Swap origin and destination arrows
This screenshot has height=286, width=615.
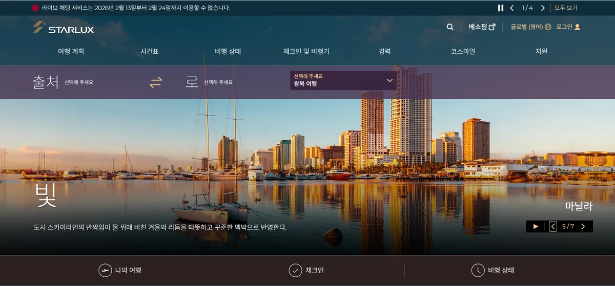click(155, 82)
